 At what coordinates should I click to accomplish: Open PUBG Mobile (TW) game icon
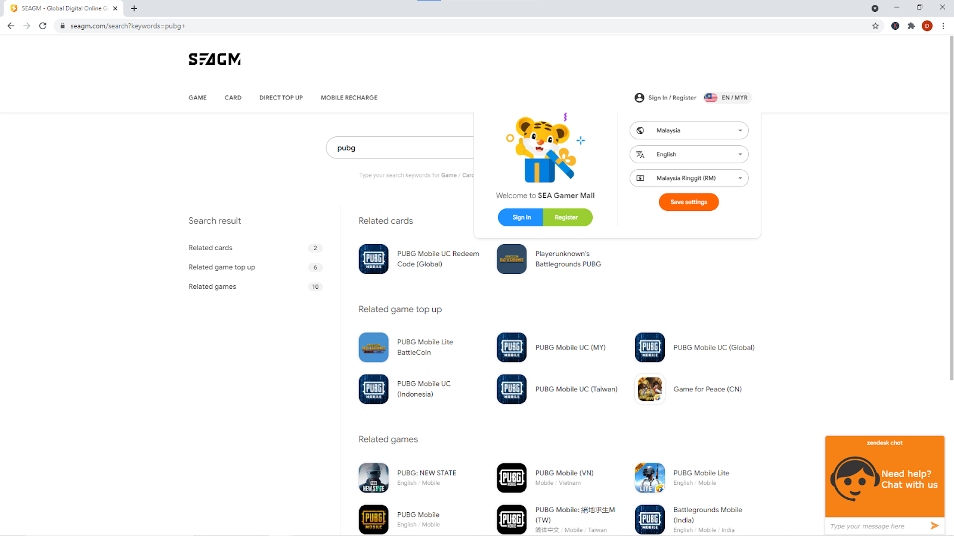pyautogui.click(x=512, y=519)
